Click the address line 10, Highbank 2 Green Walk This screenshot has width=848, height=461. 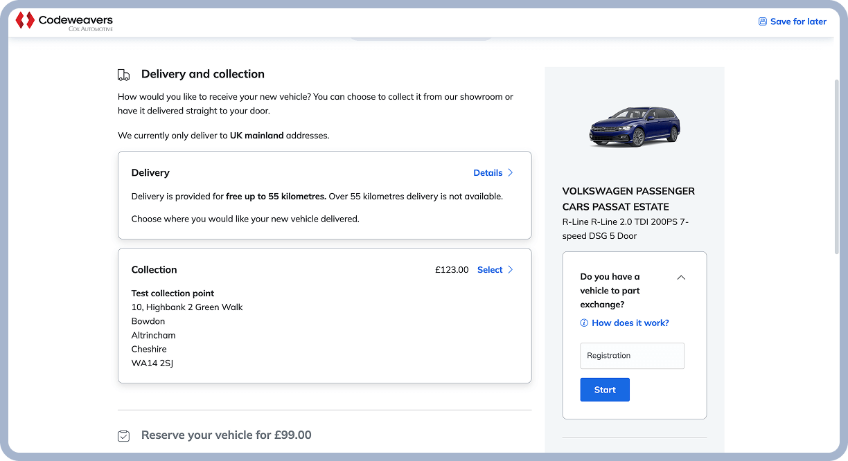pyautogui.click(x=187, y=307)
